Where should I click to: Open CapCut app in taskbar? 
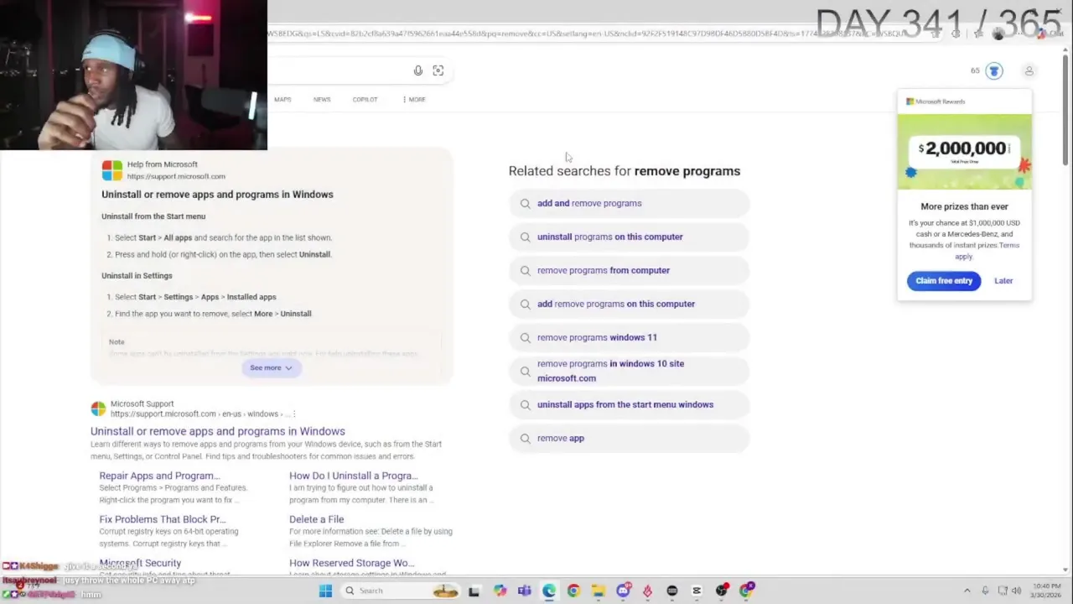(697, 591)
